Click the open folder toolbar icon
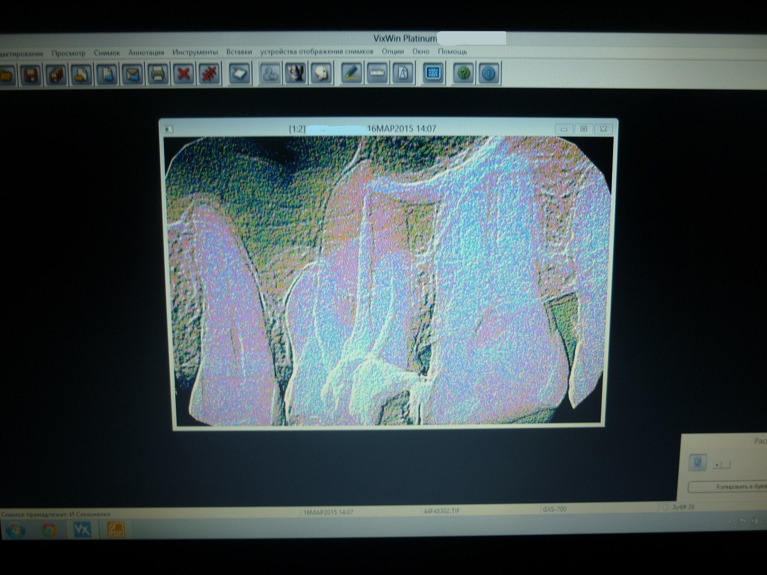Screen dimensions: 767x575 coord(6,74)
